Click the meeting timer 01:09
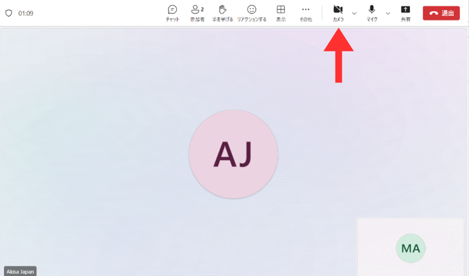The image size is (469, 276). coord(26,14)
